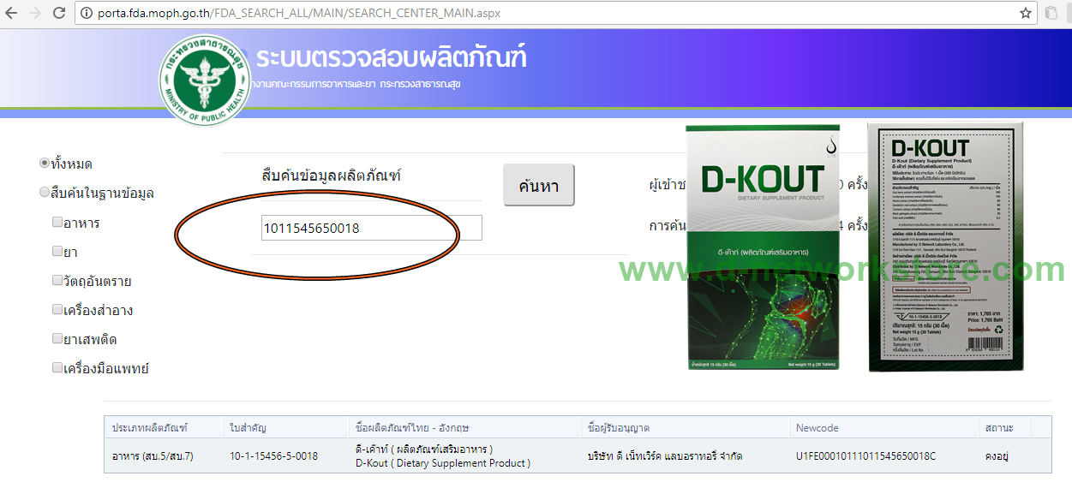Bookmark this page with the star icon

[1026, 13]
